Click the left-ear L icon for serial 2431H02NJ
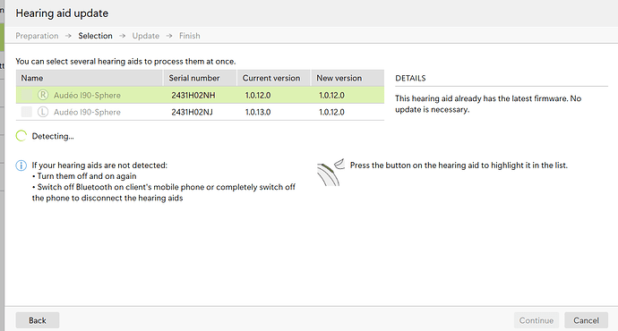The height and width of the screenshot is (331, 618). coord(43,112)
